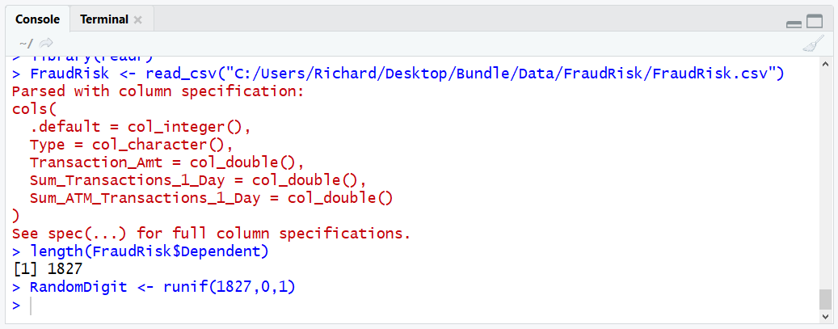Clear the console with the broom icon
This screenshot has height=329, width=838.
pyautogui.click(x=813, y=44)
